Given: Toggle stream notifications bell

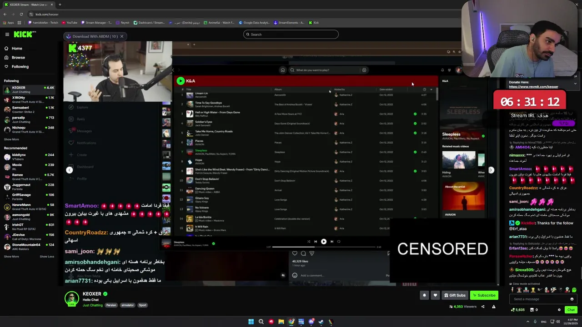Looking at the screenshot, I should pyautogui.click(x=424, y=295).
